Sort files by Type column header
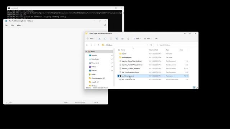This screenshot has height=129, width=230. tap(167, 50)
